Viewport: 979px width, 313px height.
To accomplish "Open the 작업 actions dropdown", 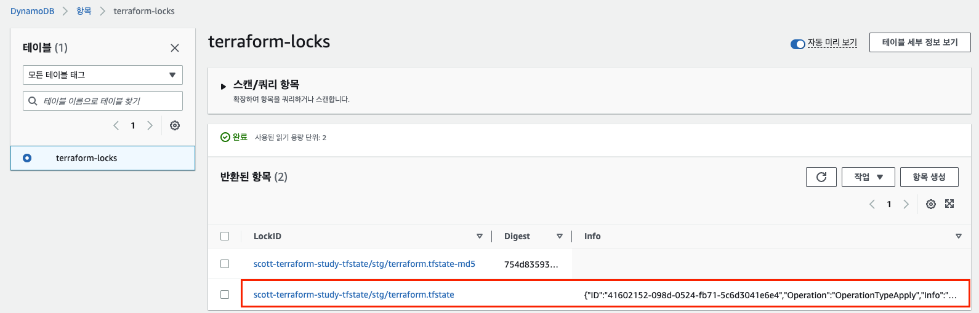I will (868, 177).
